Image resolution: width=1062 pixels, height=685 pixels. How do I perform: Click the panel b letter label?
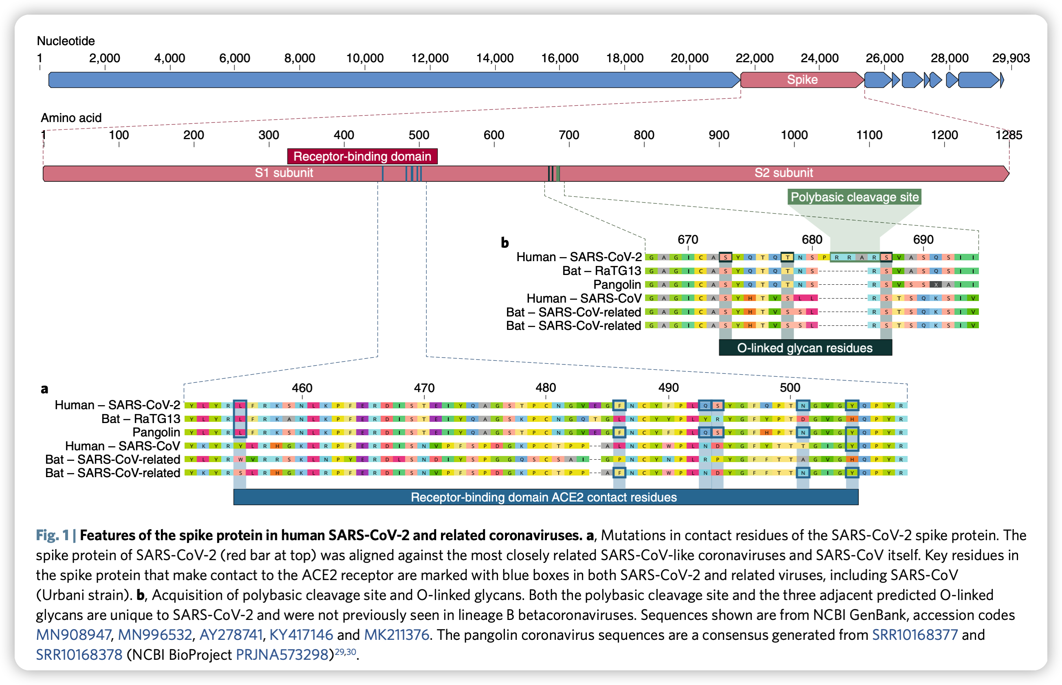click(505, 242)
